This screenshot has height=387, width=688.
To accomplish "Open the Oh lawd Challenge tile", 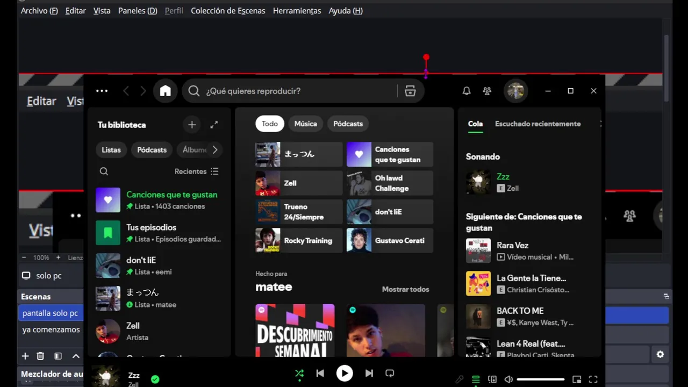I will [x=390, y=183].
